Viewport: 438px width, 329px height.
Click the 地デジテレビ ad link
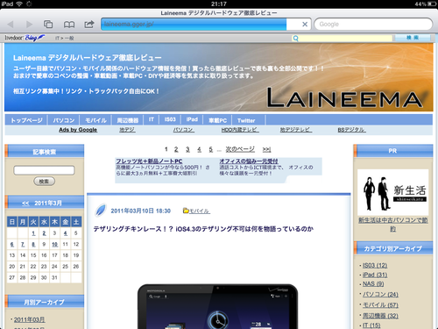296,130
